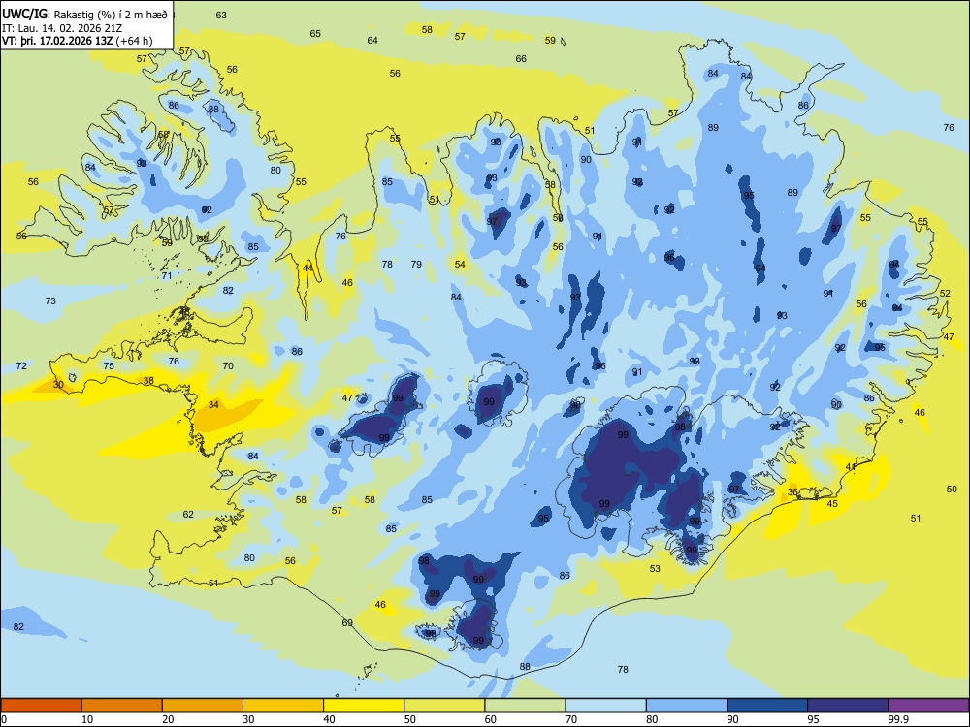Screen dimensions: 970x727
Task: Select the value 53 south of the glacier
Action: pos(655,569)
